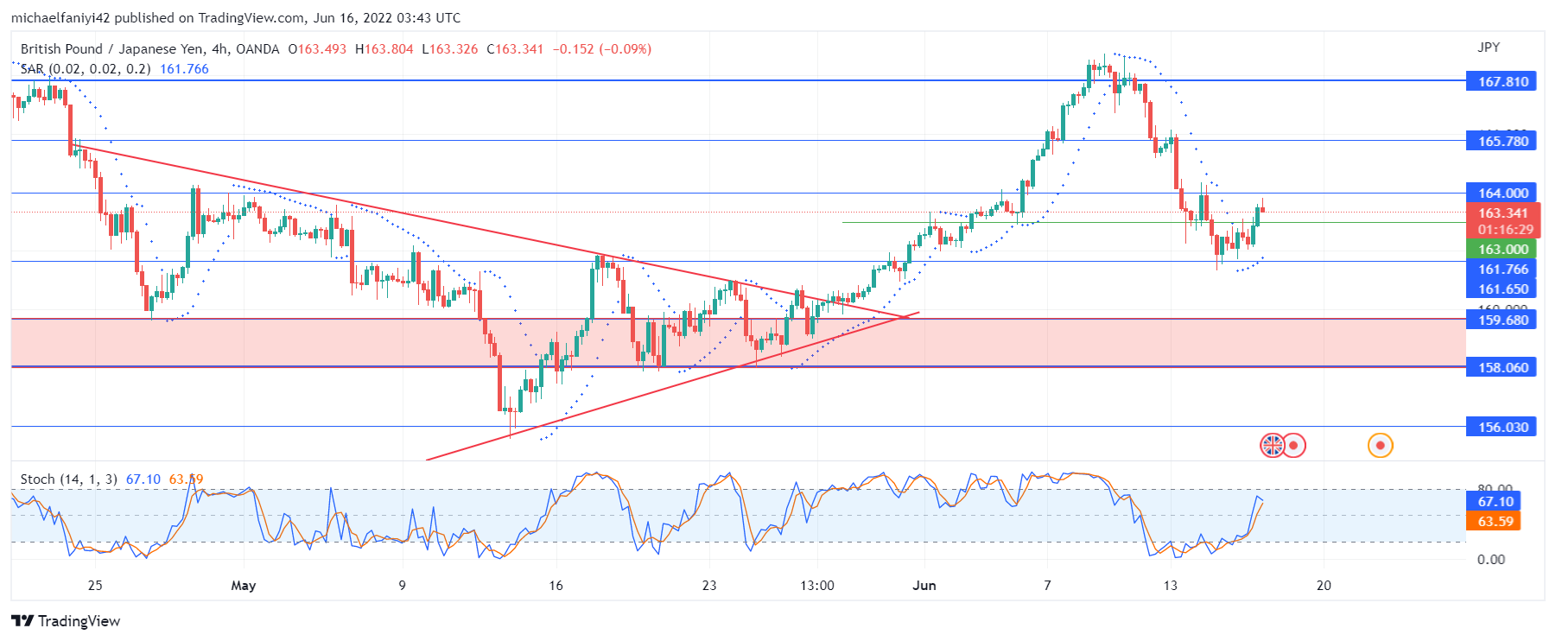Image resolution: width=1556 pixels, height=641 pixels.
Task: Select the 161.766 SAR price label
Action: click(1502, 269)
